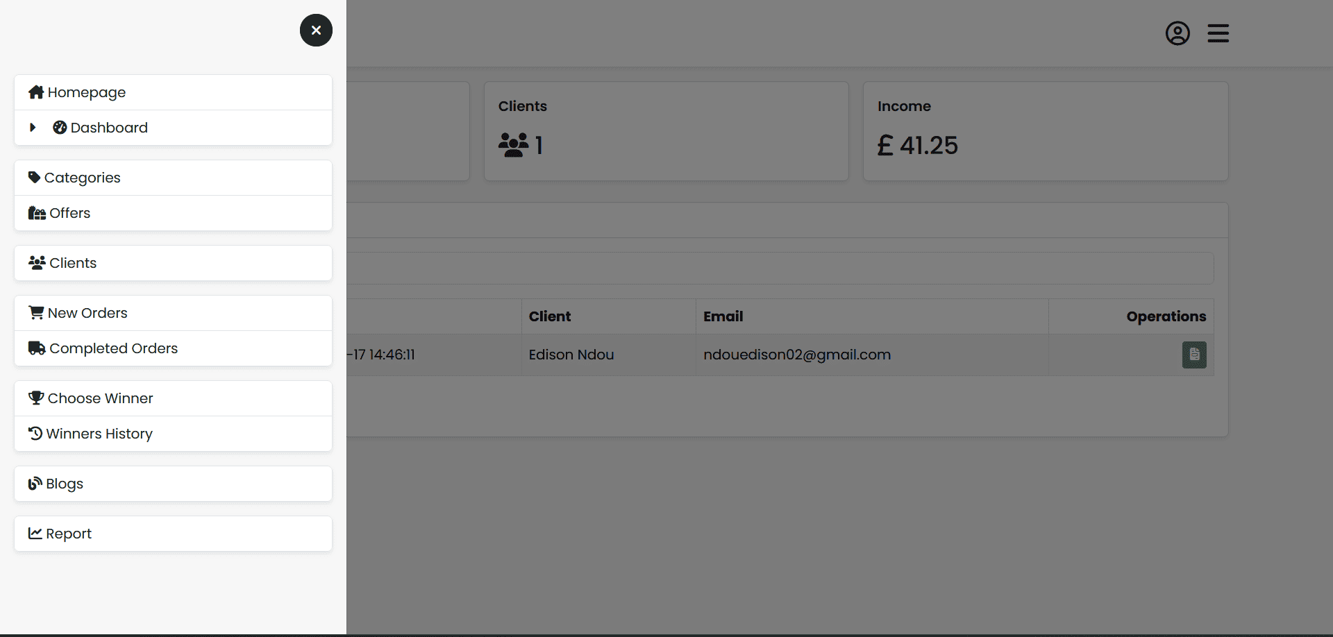Click the New Orders cart icon

tap(36, 313)
